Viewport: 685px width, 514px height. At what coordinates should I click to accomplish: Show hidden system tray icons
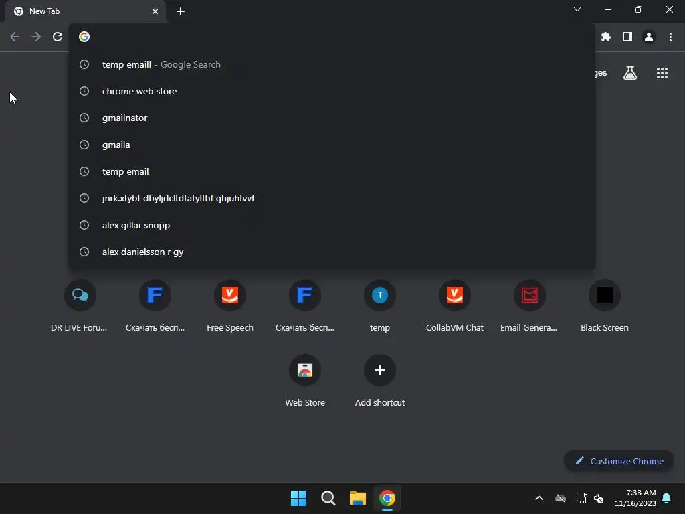[539, 498]
